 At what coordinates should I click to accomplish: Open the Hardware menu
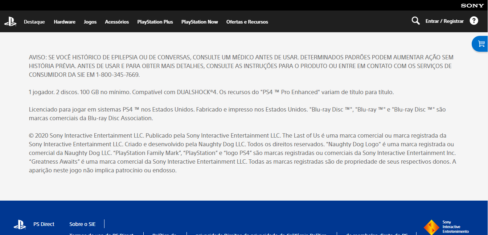click(x=65, y=22)
